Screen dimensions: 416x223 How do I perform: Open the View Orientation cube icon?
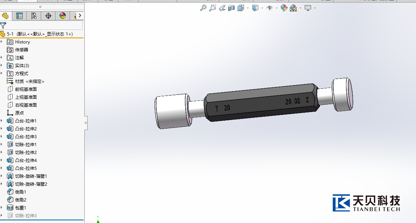(x=241, y=8)
